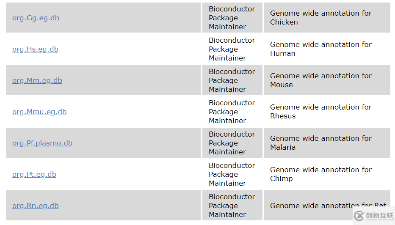This screenshot has height=225, width=395.
Task: Click the 'Genome wide annotation for Chicken' cell
Action: (x=320, y=18)
